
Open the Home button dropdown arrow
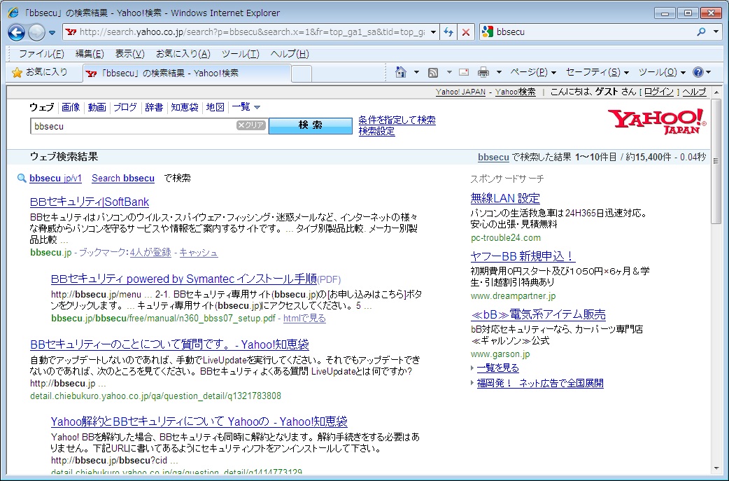coord(416,72)
